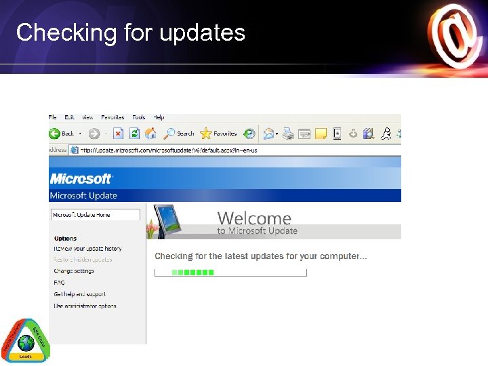Go to the Home page icon

click(150, 134)
